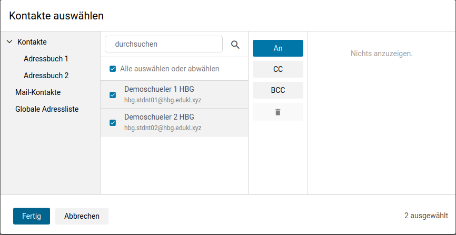The height and width of the screenshot is (235, 456).
Task: Click the magnifier search icon
Action: (235, 45)
